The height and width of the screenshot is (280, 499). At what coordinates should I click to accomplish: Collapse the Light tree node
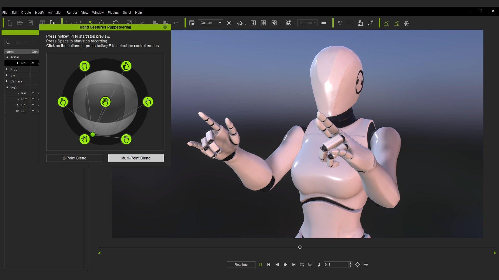7,87
